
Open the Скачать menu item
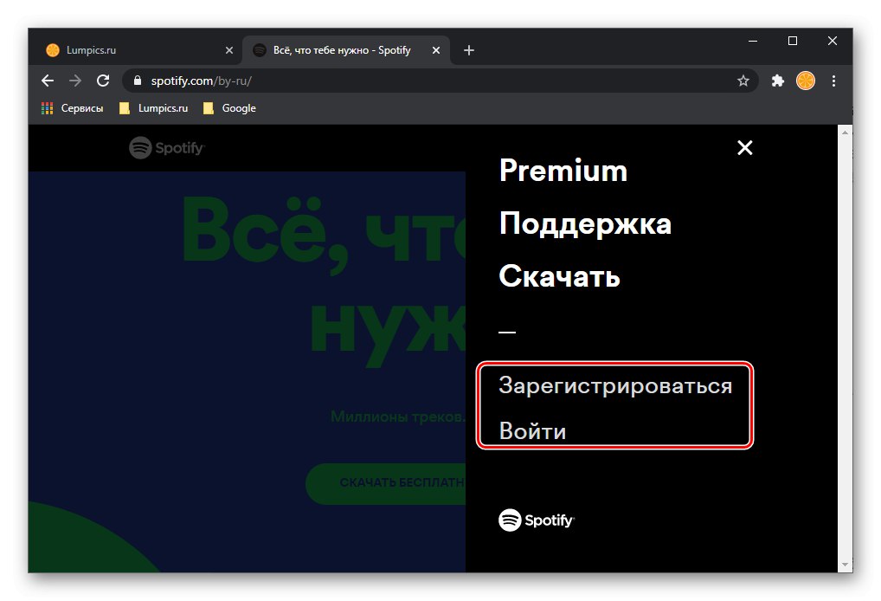click(x=560, y=276)
